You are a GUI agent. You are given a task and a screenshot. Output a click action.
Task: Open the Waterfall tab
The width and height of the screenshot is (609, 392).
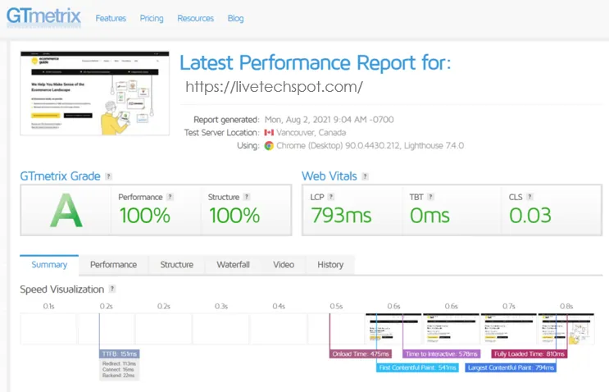[x=233, y=265]
